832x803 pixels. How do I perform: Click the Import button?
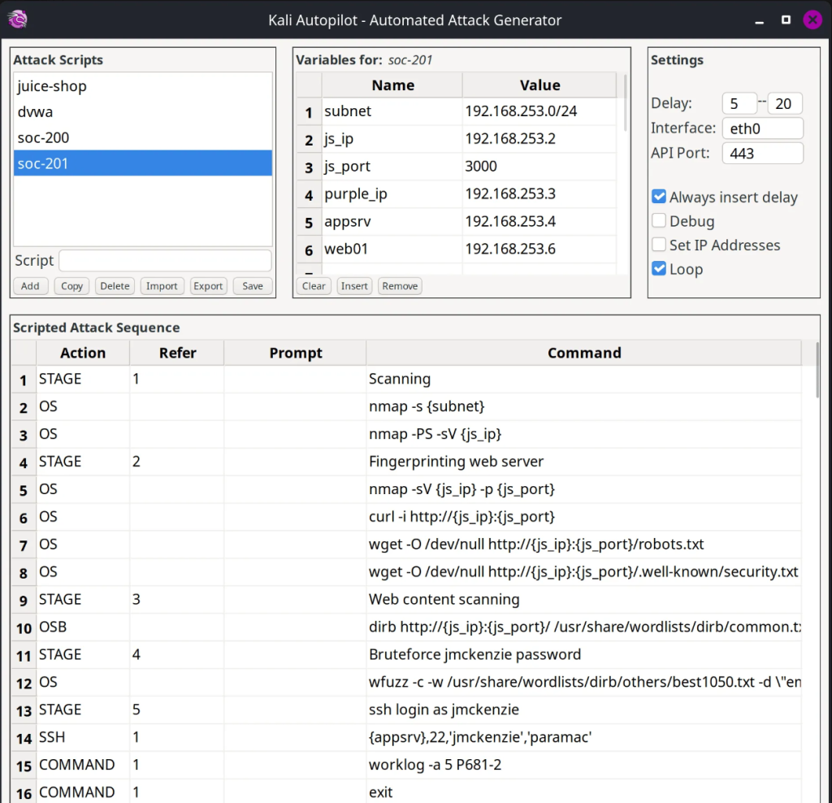pos(162,286)
